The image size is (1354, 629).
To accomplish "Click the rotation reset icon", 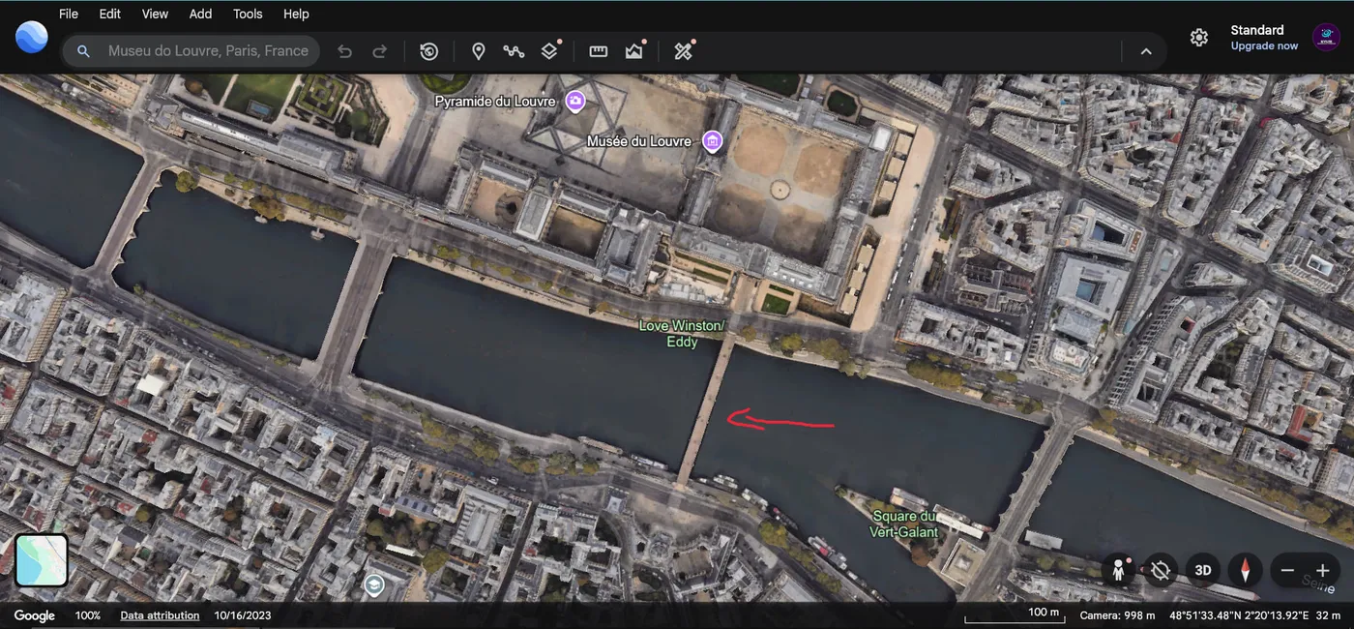I will coord(1161,570).
